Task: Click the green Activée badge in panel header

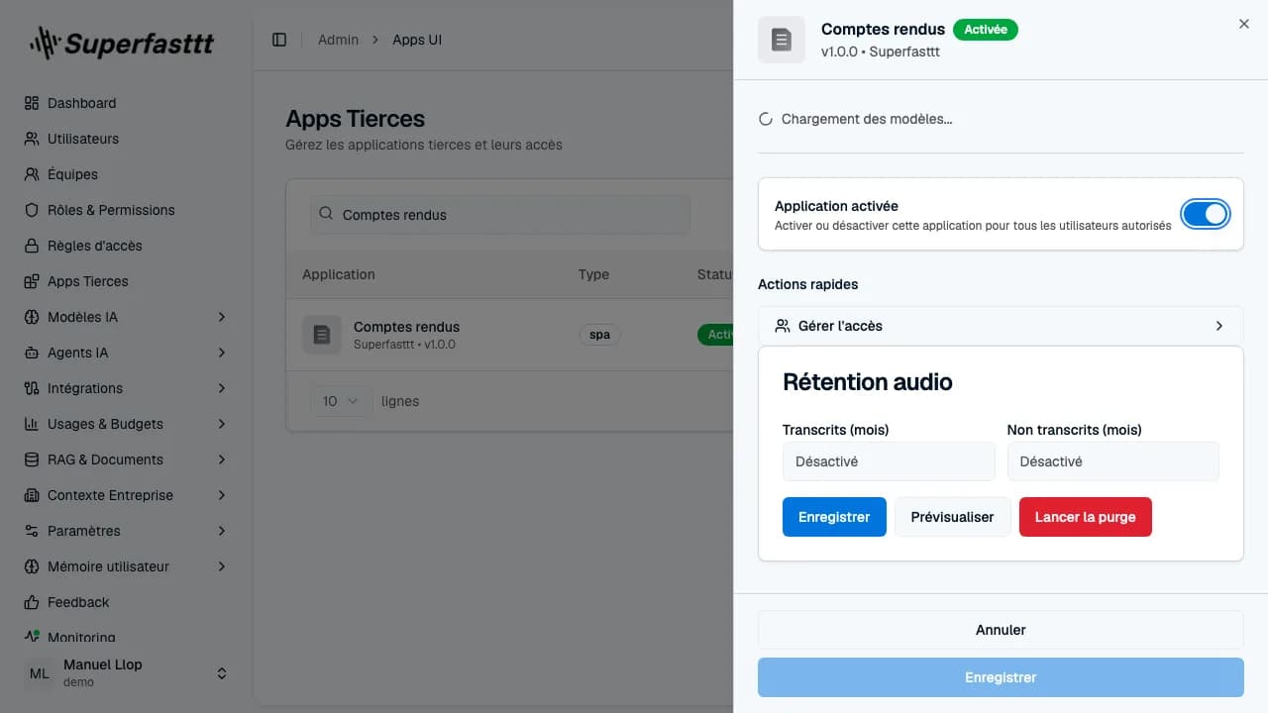Action: [x=986, y=30]
